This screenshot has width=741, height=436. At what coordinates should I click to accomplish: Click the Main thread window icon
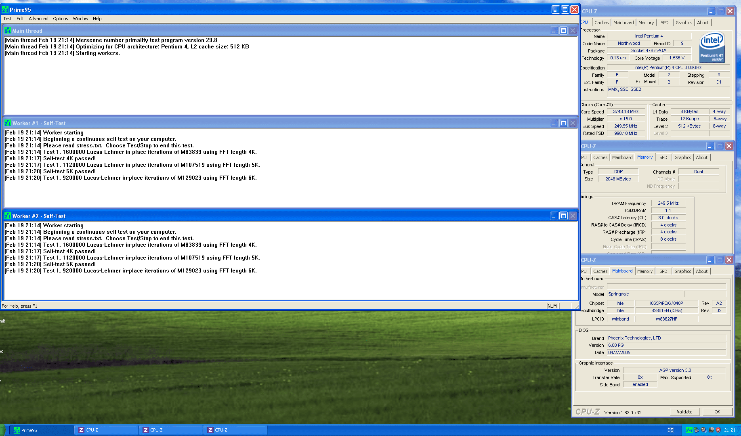point(8,31)
